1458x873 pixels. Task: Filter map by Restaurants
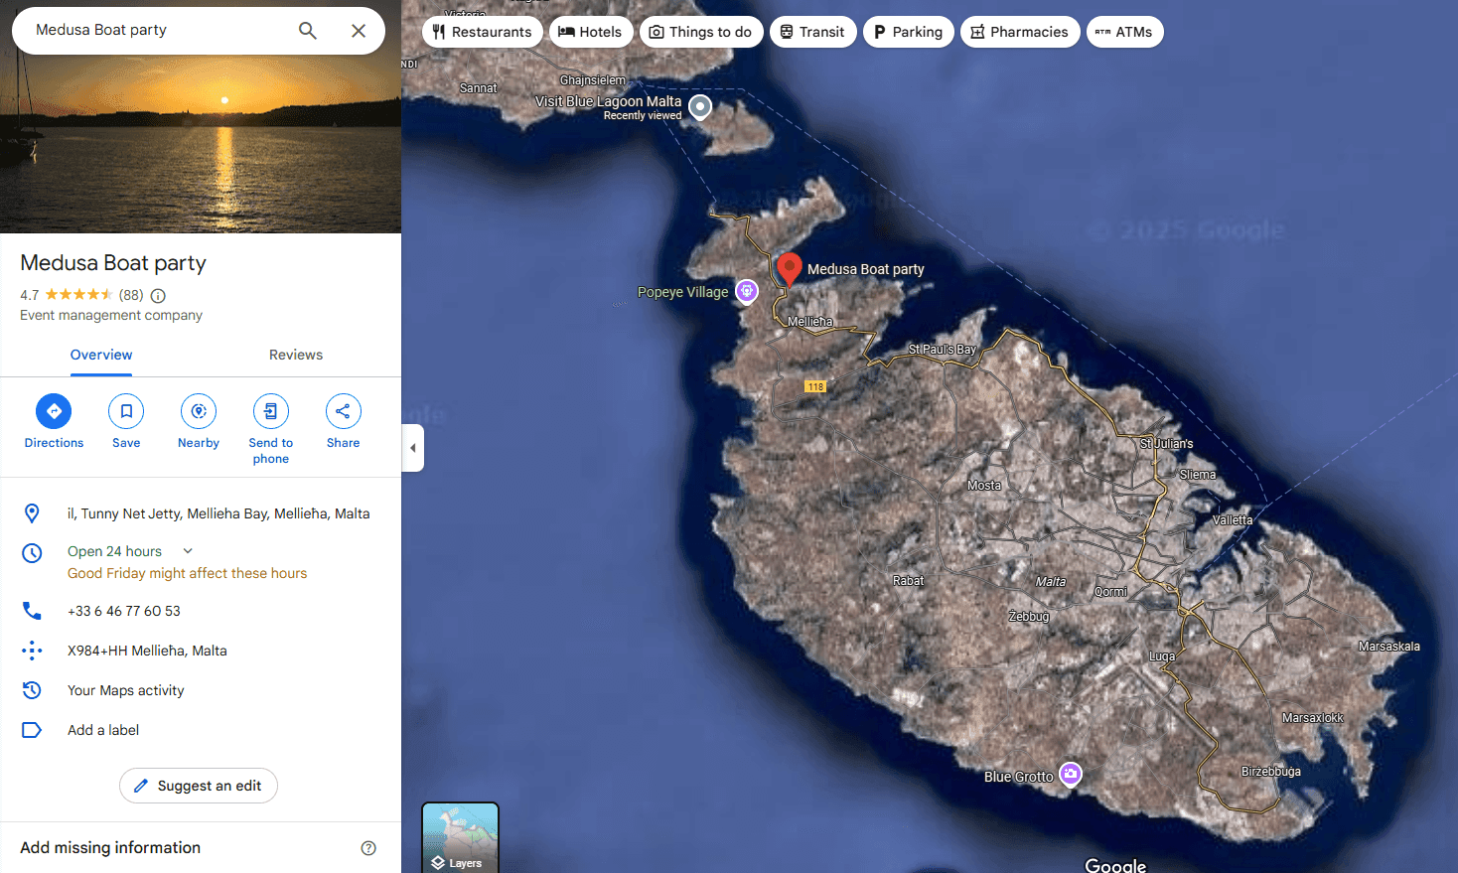[x=483, y=32]
